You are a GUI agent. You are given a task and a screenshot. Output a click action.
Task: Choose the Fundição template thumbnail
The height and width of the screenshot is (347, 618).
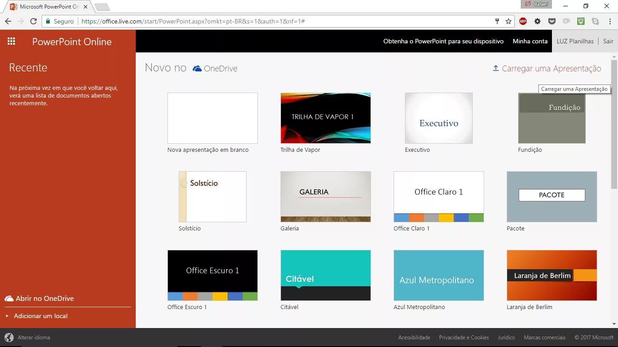click(552, 118)
